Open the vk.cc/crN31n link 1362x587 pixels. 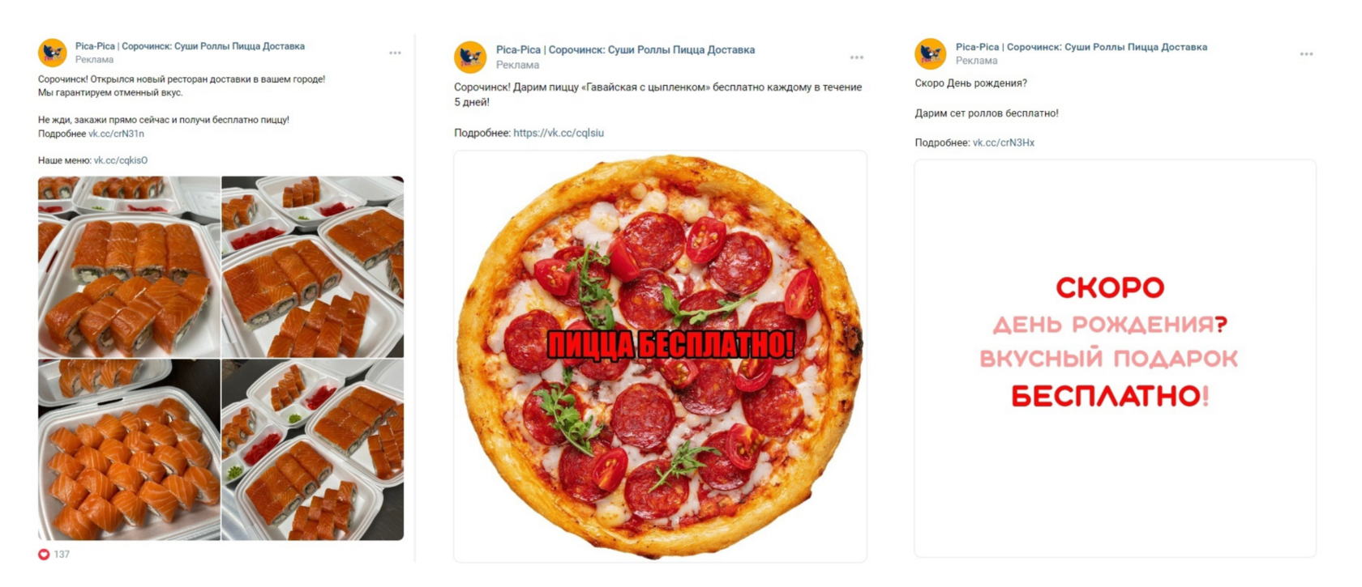click(116, 134)
